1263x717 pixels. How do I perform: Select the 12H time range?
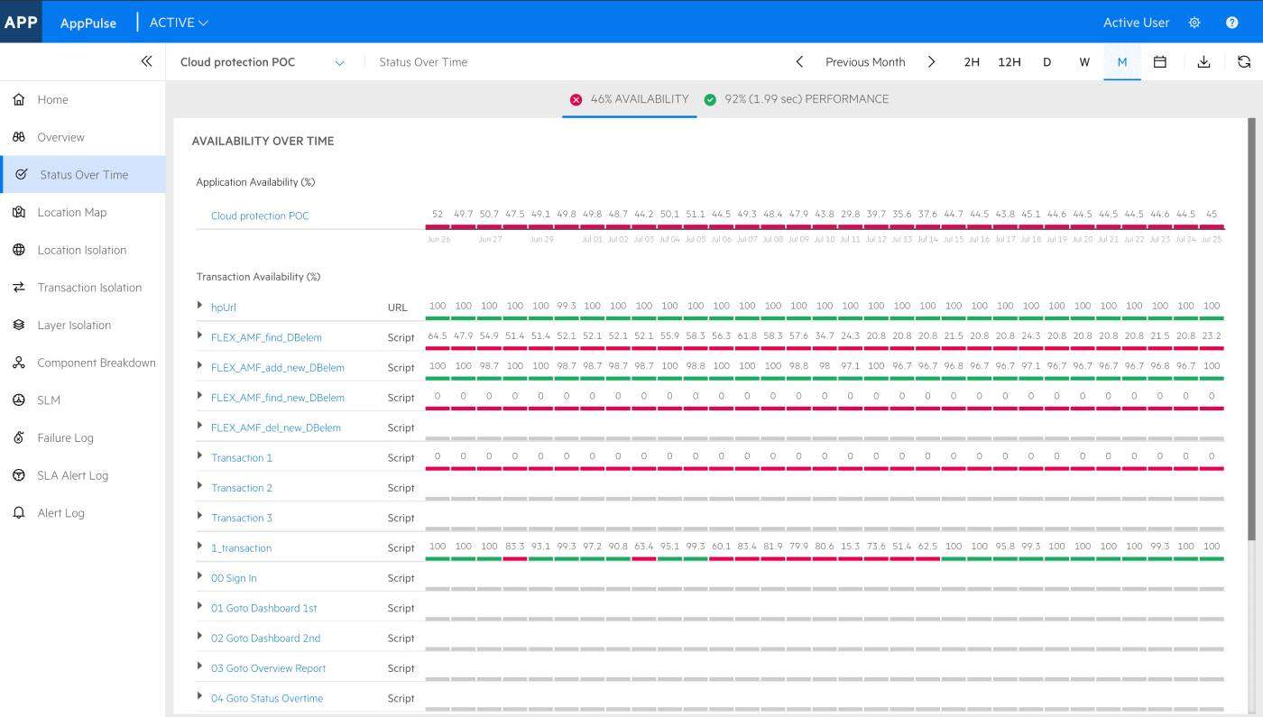pos(1009,62)
